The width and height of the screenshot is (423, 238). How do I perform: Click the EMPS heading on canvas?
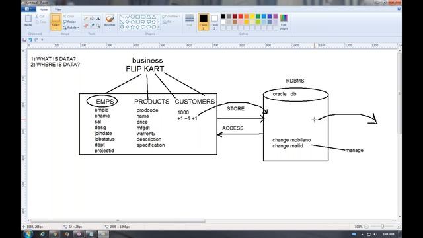point(104,102)
